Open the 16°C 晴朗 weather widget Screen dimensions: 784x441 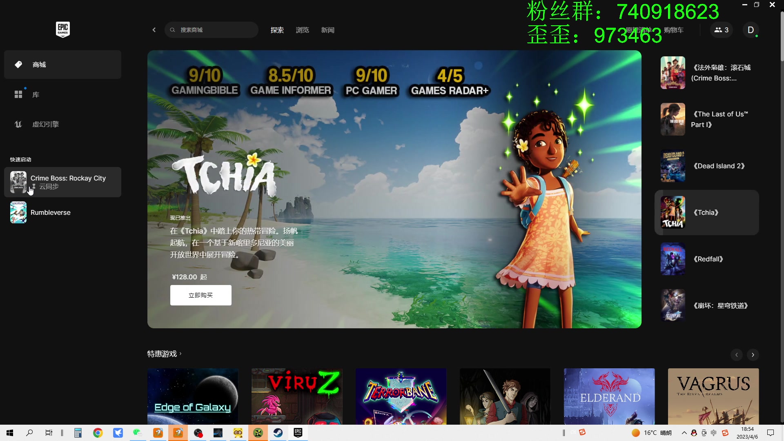[x=652, y=433]
